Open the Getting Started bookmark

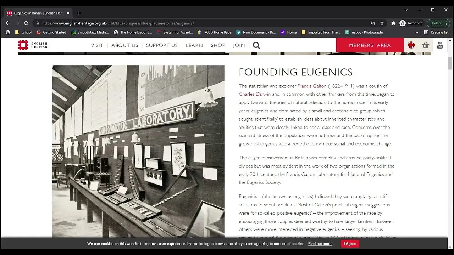pyautogui.click(x=51, y=32)
